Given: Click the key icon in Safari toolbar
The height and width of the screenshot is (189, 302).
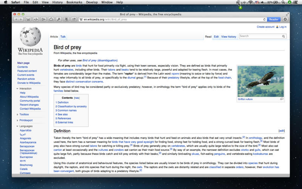Looking at the screenshot, I should 59,20.
